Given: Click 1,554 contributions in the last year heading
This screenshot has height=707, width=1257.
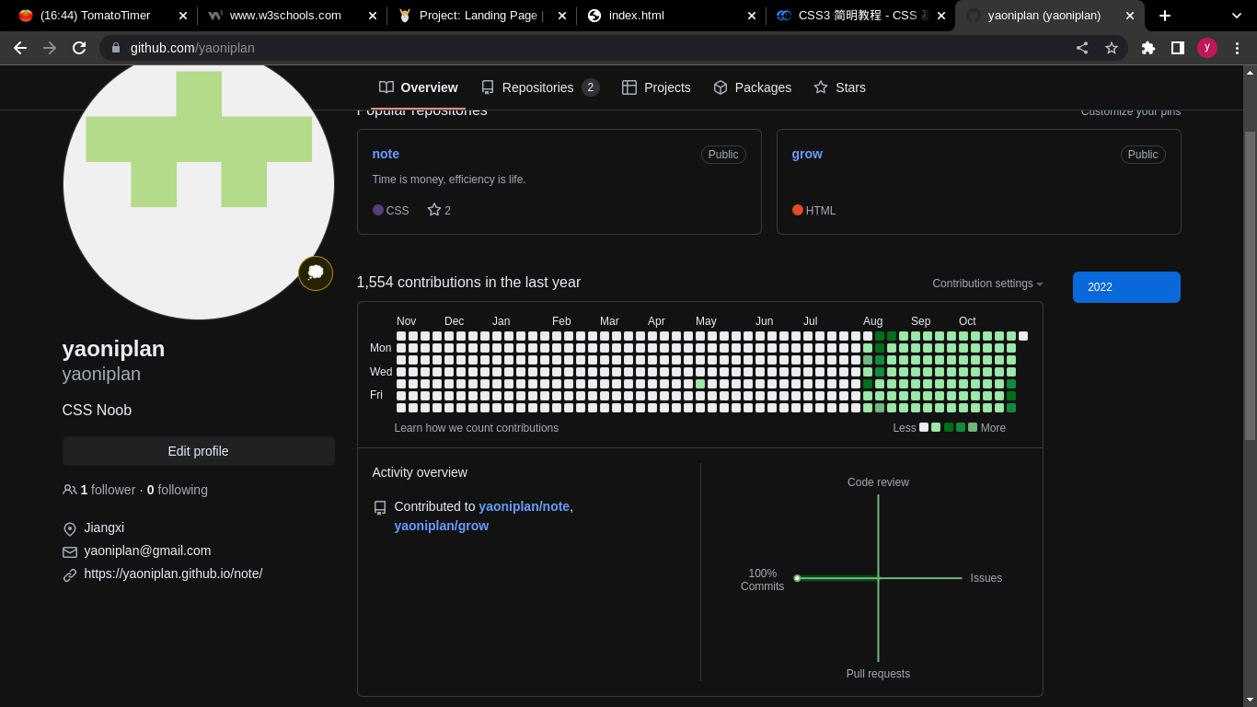Looking at the screenshot, I should tap(468, 283).
